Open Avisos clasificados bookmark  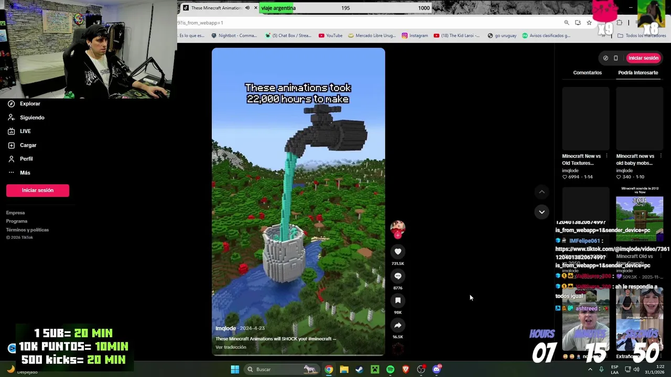[x=546, y=36]
